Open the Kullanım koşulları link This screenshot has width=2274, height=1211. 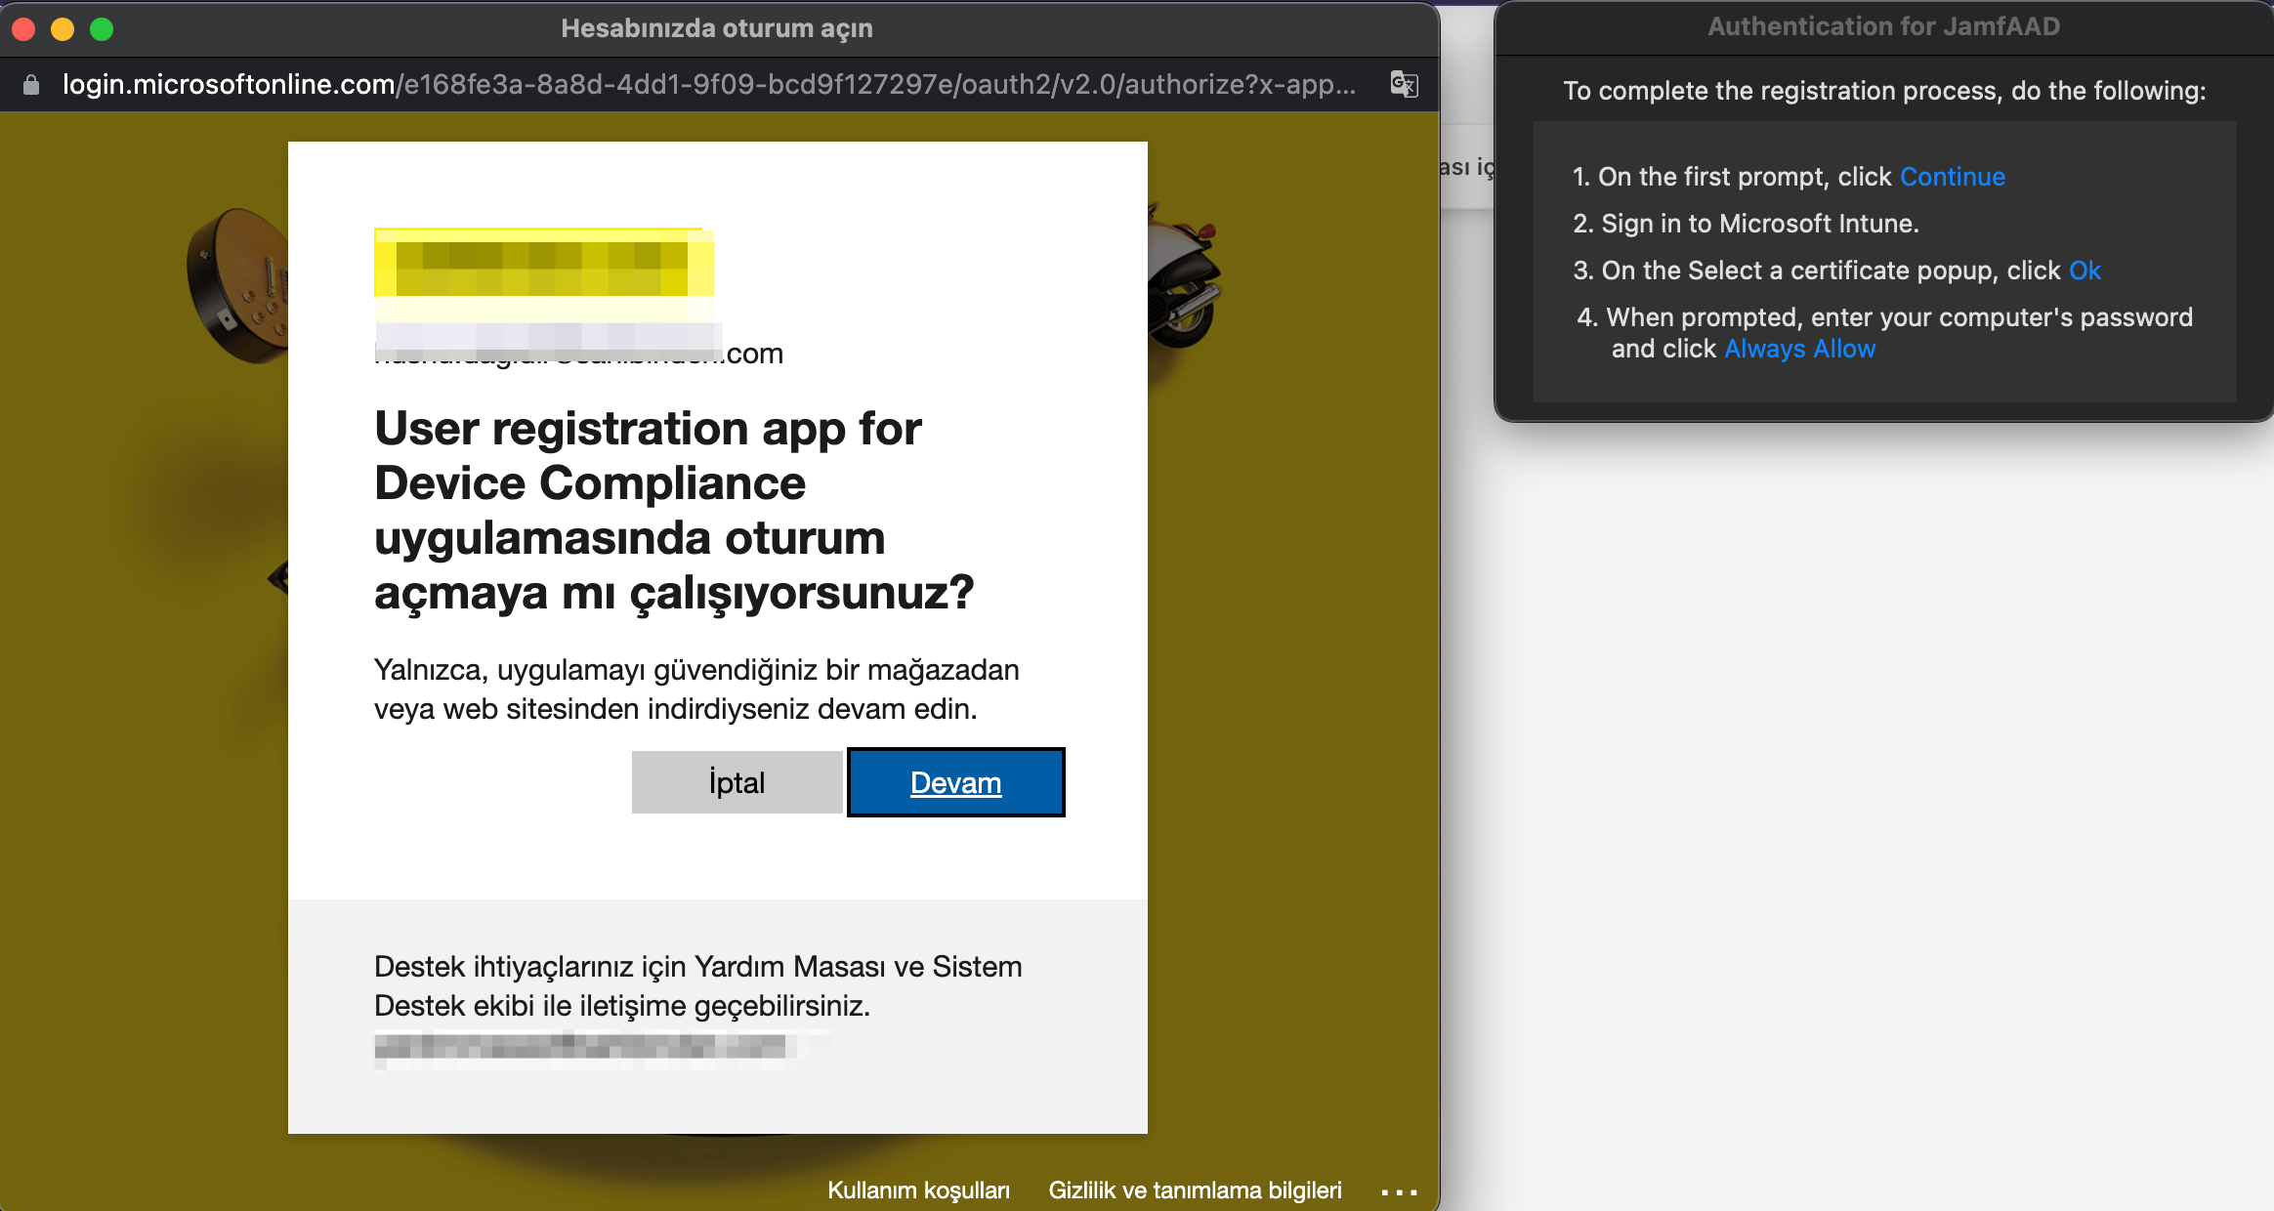pos(918,1190)
